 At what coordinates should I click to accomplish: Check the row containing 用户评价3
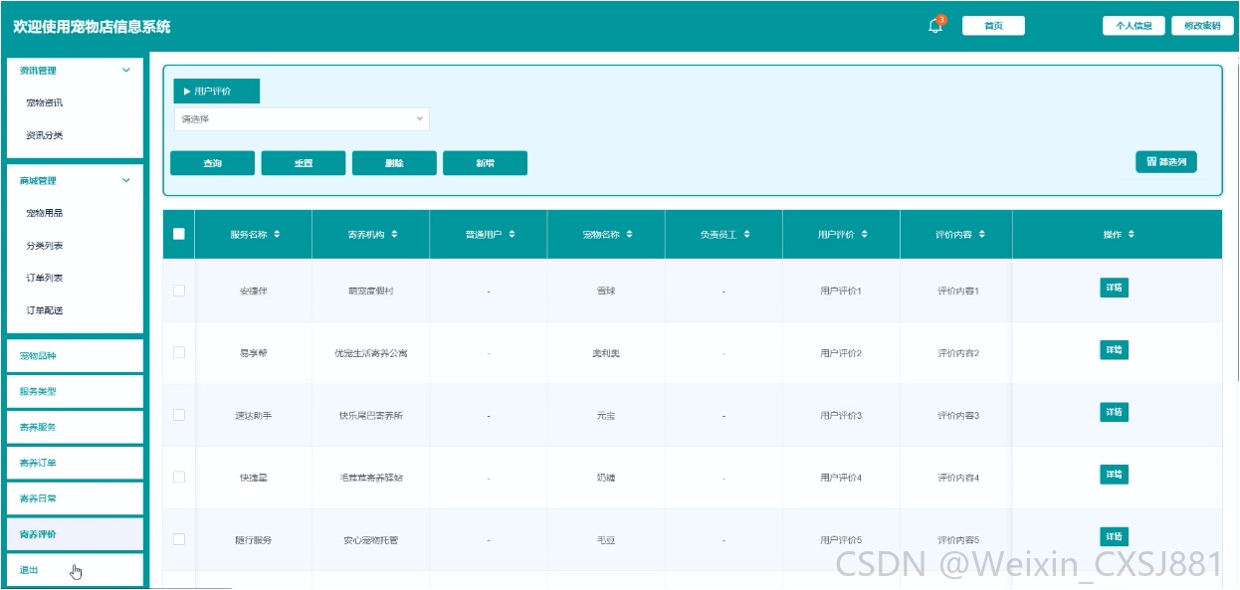point(179,415)
